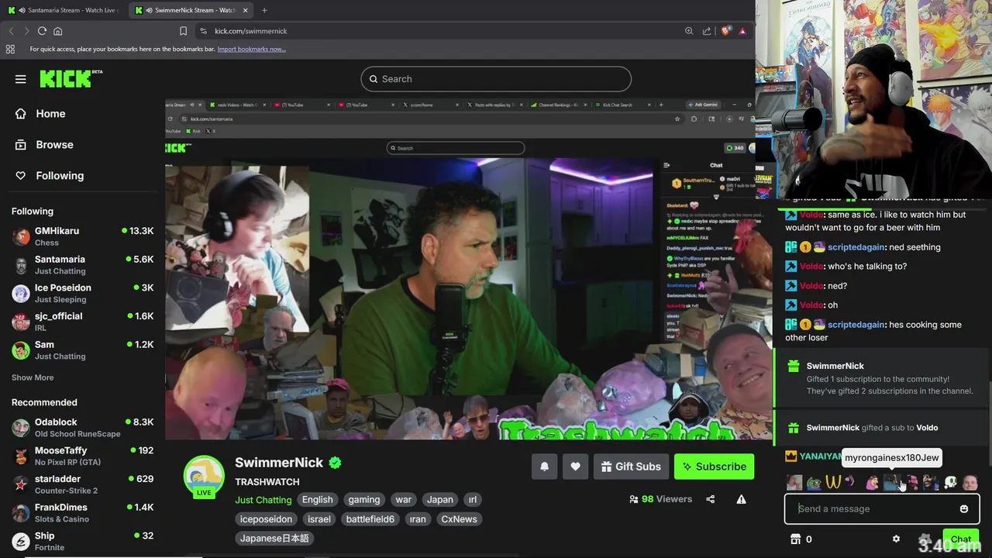The width and height of the screenshot is (992, 558).
Task: Open Sam channel in Following list
Action: 82,350
